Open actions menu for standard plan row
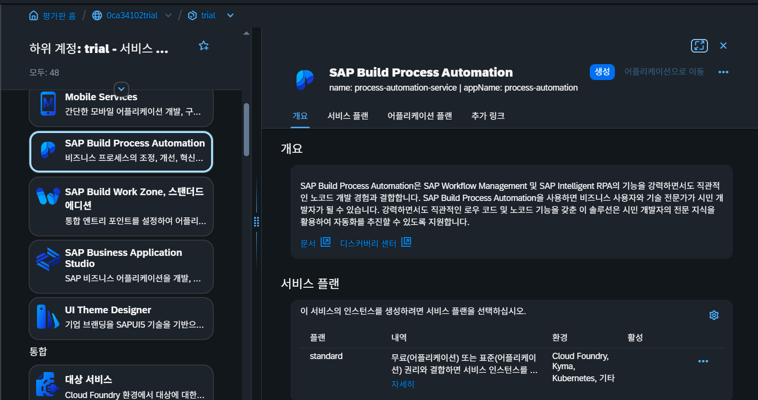758x400 pixels. coord(703,361)
